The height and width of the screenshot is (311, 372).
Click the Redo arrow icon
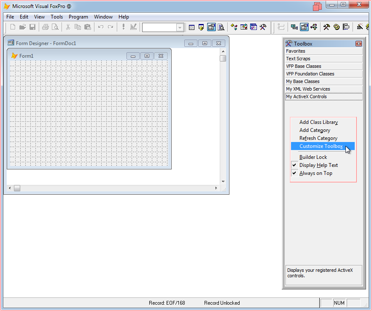(x=111, y=27)
